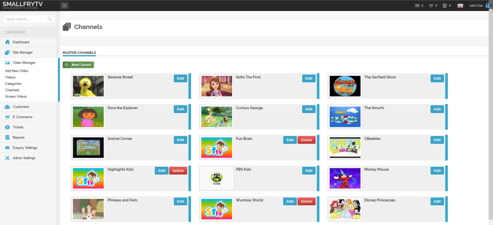Image resolution: width=493 pixels, height=225 pixels.
Task: Open the shopping cart icon in the header
Action: 431,6
